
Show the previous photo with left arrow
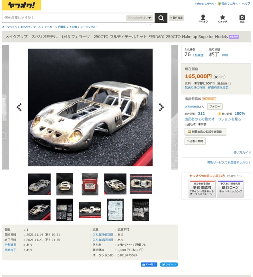[19, 107]
